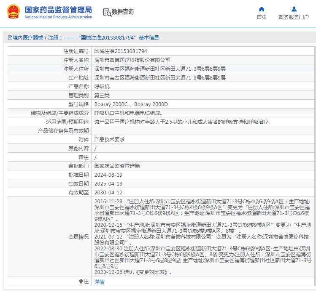The height and width of the screenshot is (292, 316).
Task: Go to 数据查询 section
Action: pyautogui.click(x=122, y=12)
